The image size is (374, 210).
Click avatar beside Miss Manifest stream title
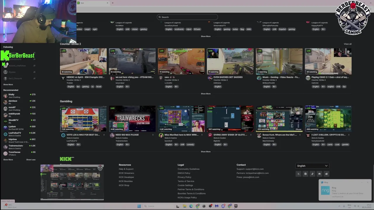coord(161,136)
